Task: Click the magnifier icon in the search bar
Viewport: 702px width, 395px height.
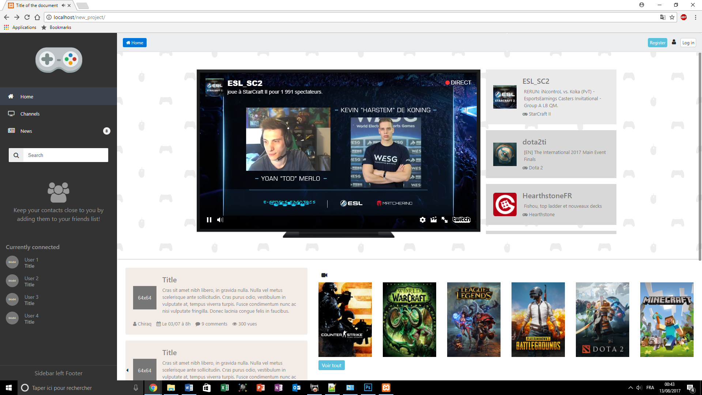Action: 16,155
